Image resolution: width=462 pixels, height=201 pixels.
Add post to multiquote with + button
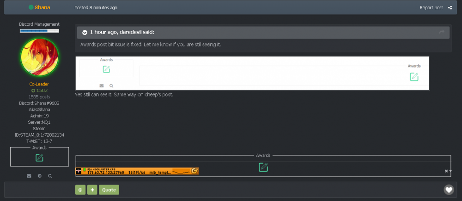(x=92, y=190)
